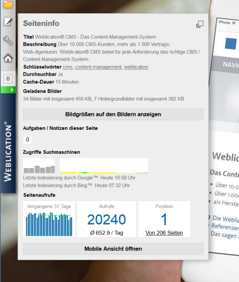Open the page notes counter 0
Screen dimensions: 239x282
pos(27,139)
